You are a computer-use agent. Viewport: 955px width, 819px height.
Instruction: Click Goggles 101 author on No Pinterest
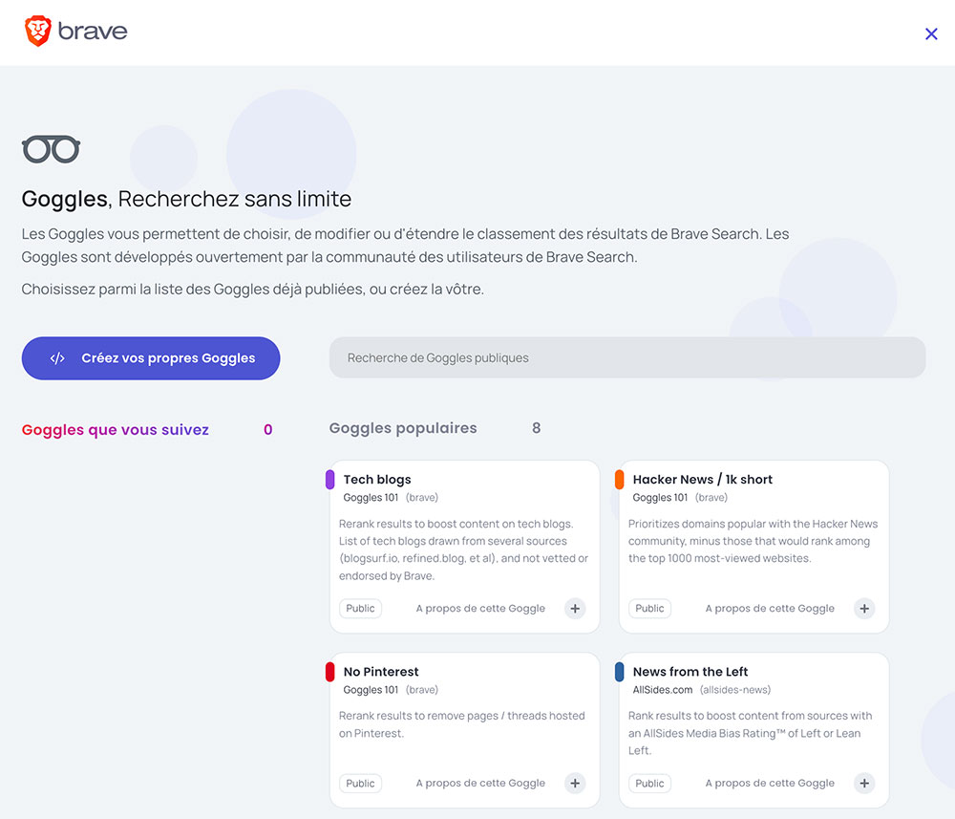point(371,690)
